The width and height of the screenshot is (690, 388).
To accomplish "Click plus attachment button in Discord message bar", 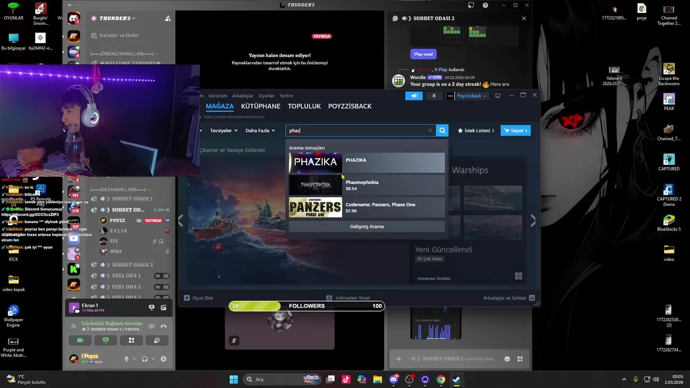I will [x=398, y=359].
